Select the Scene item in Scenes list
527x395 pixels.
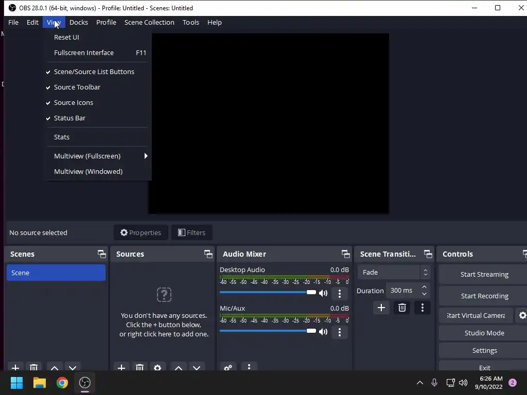56,273
